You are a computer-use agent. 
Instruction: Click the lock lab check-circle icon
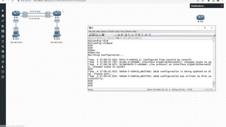3,62
